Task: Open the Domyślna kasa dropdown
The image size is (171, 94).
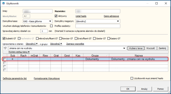Action: [50, 21]
